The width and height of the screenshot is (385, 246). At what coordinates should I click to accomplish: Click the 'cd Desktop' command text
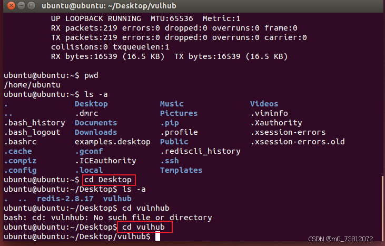108,180
